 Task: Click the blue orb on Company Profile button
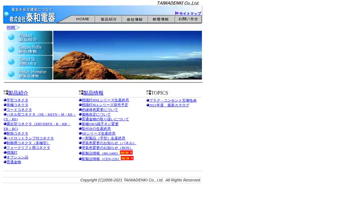[x=11, y=49]
